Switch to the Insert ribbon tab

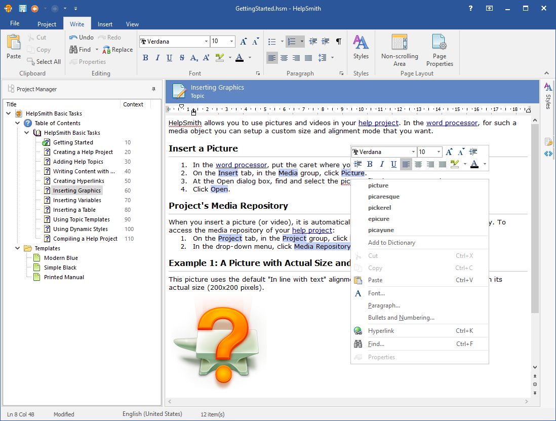(x=105, y=24)
